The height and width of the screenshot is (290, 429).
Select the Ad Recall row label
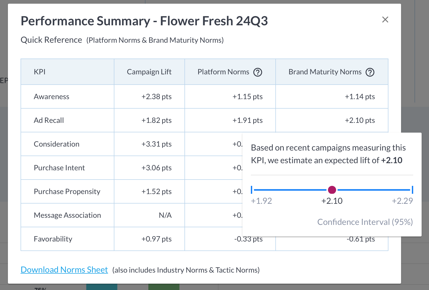(x=49, y=120)
